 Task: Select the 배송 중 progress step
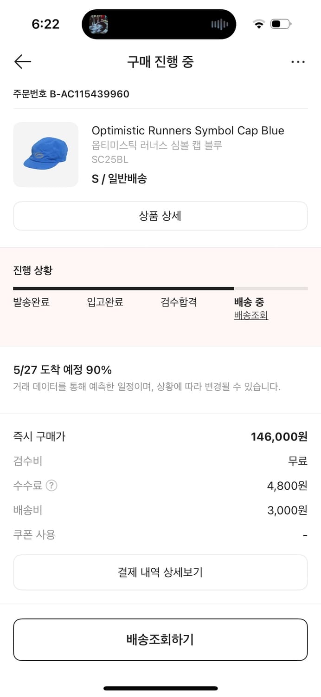click(249, 302)
